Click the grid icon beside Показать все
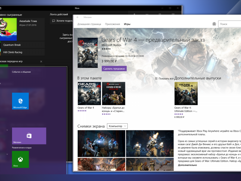 pyautogui.click(x=156, y=78)
